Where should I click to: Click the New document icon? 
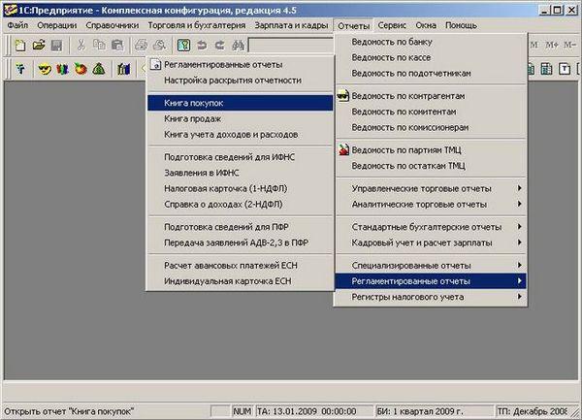20,46
